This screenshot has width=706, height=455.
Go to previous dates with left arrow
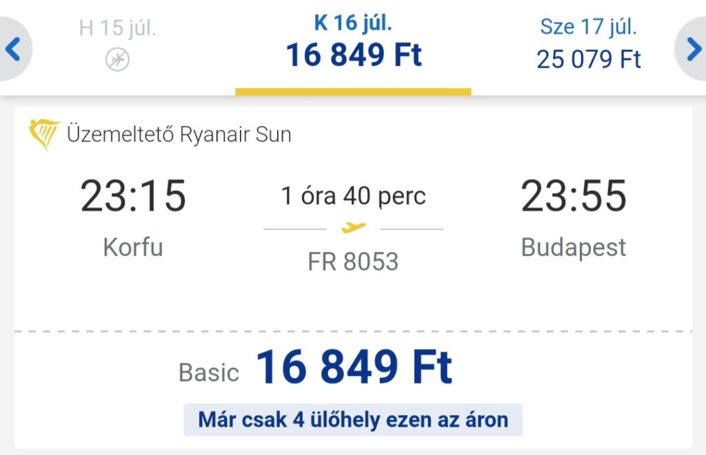click(x=14, y=49)
